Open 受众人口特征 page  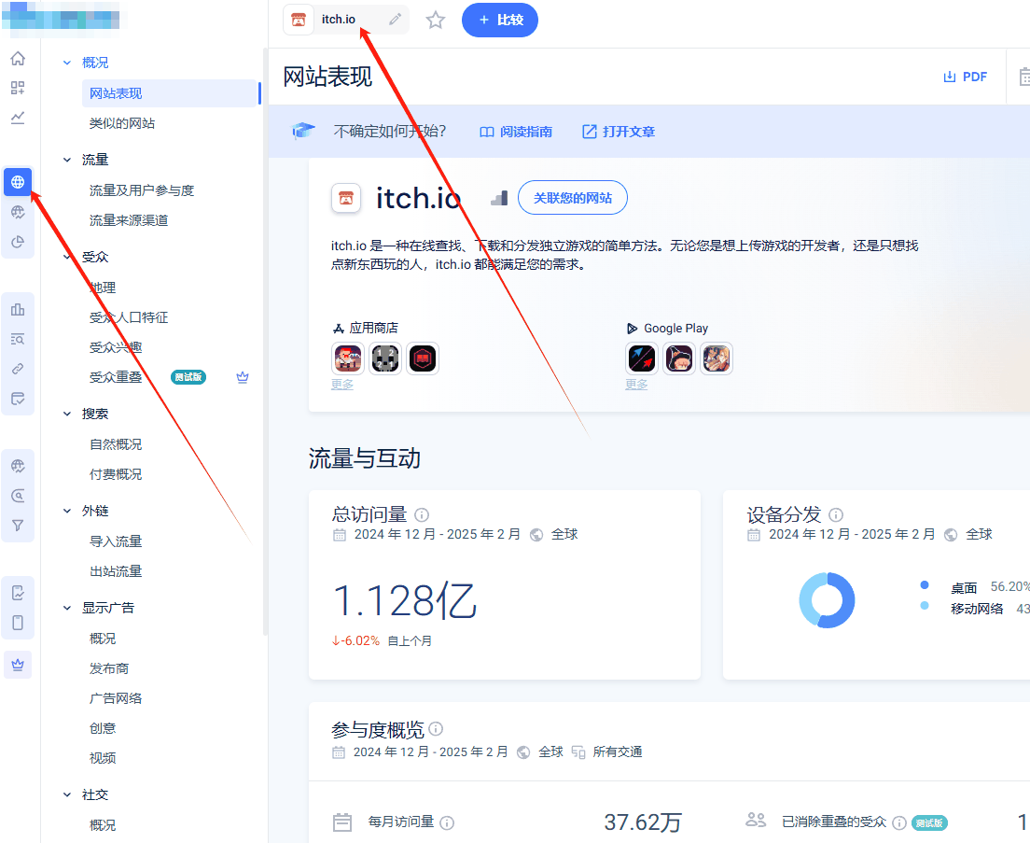pos(129,317)
